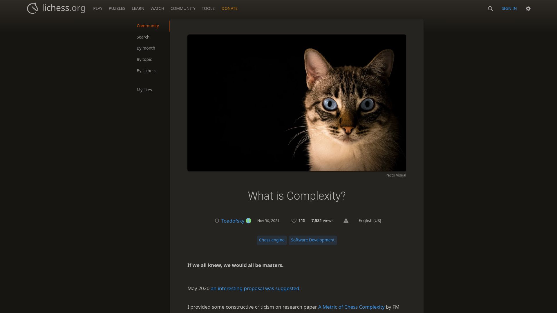
Task: Open 'an interesting proposal was suggested' link
Action: click(255, 288)
